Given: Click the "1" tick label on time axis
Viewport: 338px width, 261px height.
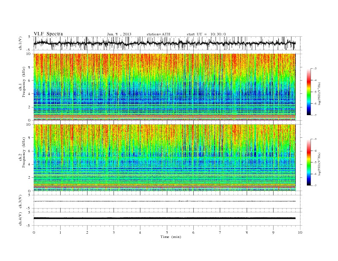Looking at the screenshot, I should [x=60, y=232].
